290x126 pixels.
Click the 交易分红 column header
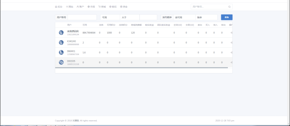pos(190,25)
